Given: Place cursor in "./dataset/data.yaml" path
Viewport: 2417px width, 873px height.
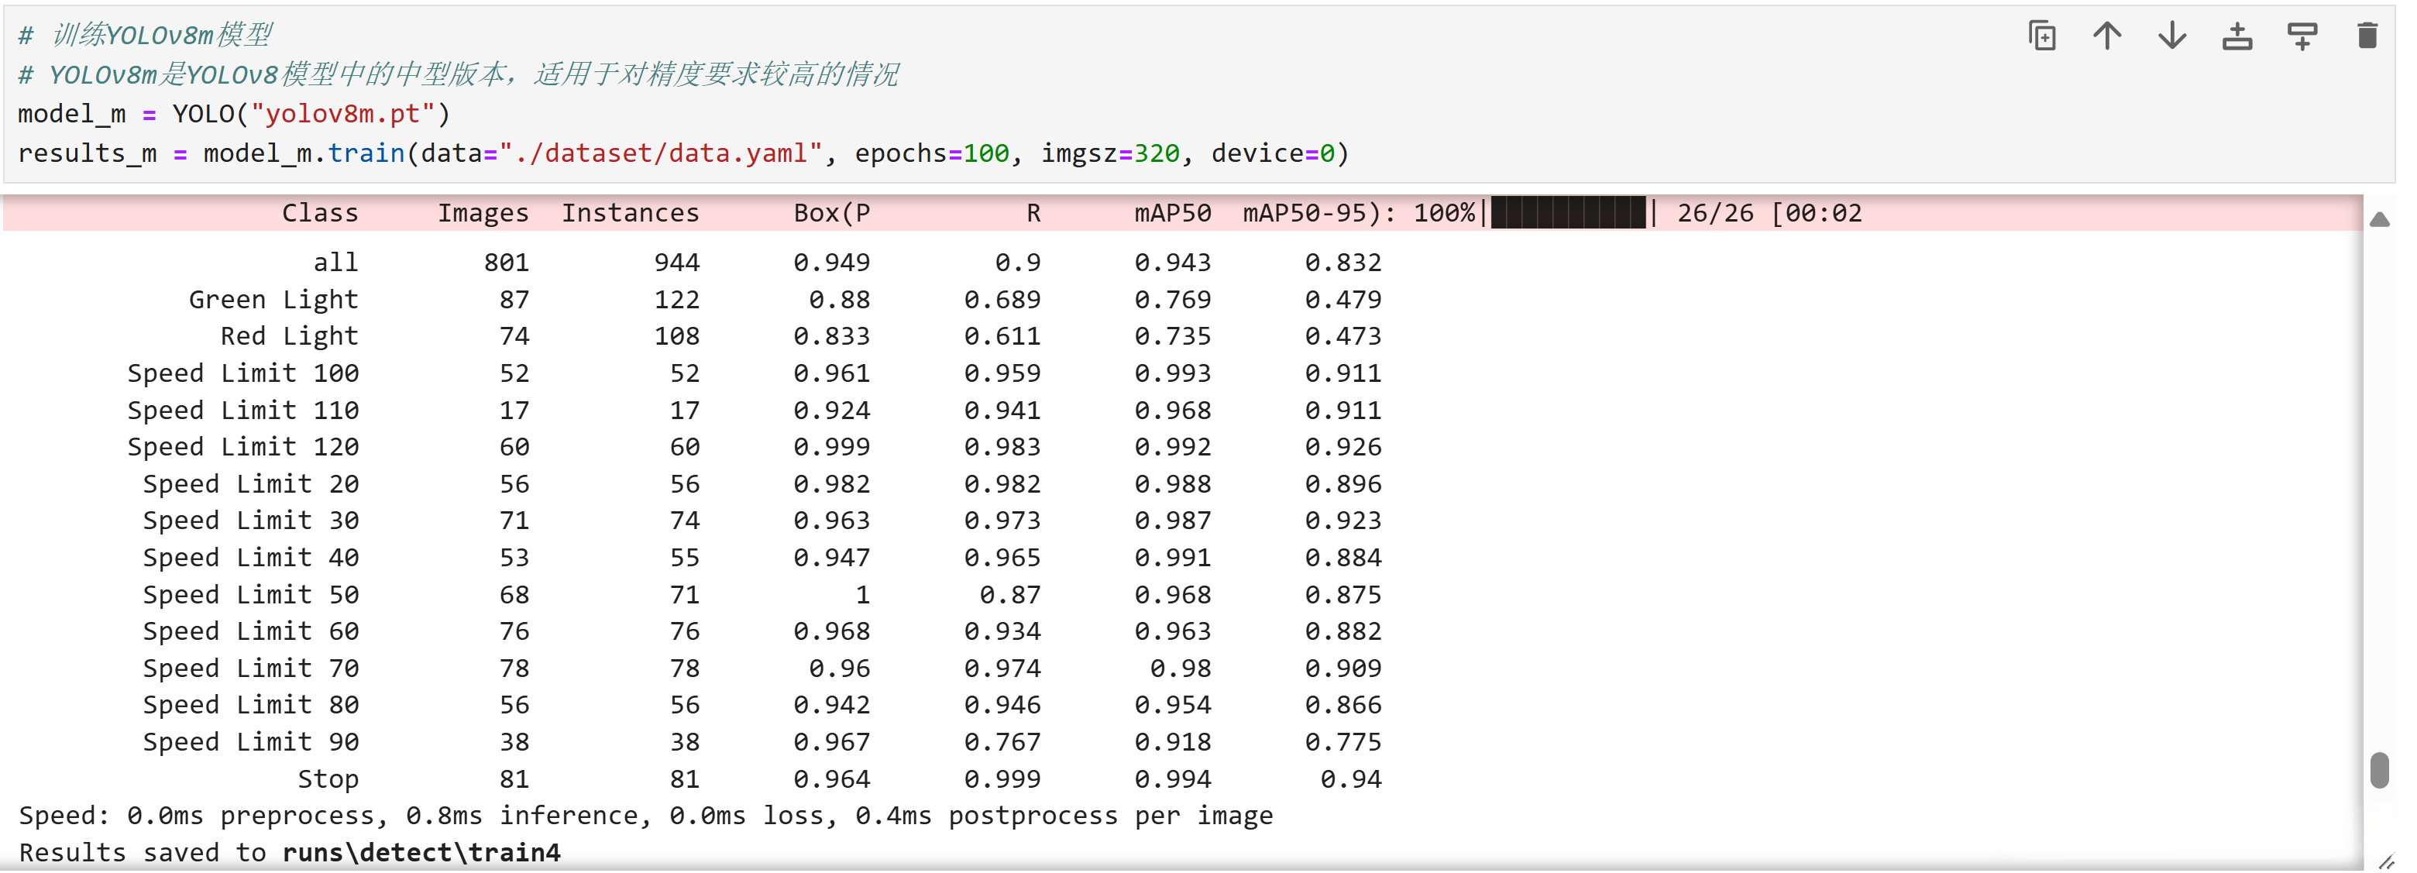Looking at the screenshot, I should click(661, 153).
